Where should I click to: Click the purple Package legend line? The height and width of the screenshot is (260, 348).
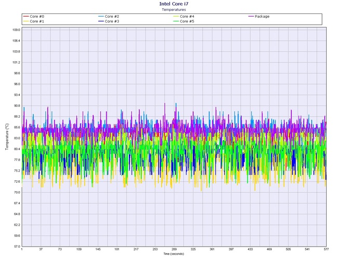(x=251, y=17)
